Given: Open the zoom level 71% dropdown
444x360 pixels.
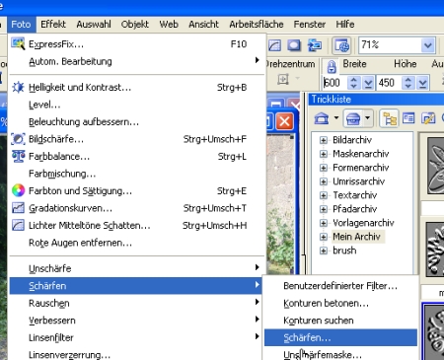Looking at the screenshot, I should coord(428,45).
